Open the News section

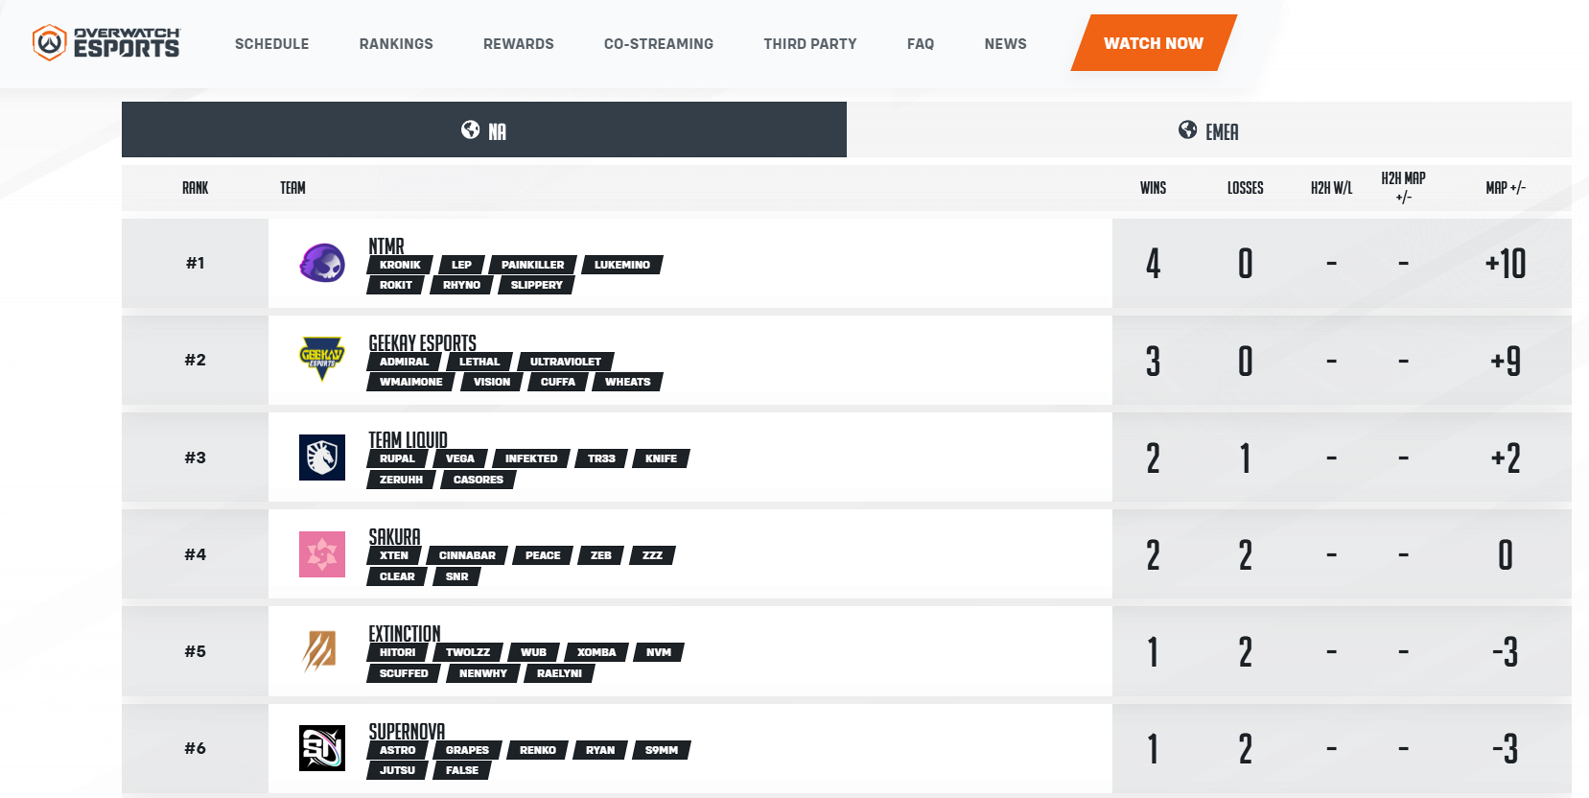(x=1006, y=44)
